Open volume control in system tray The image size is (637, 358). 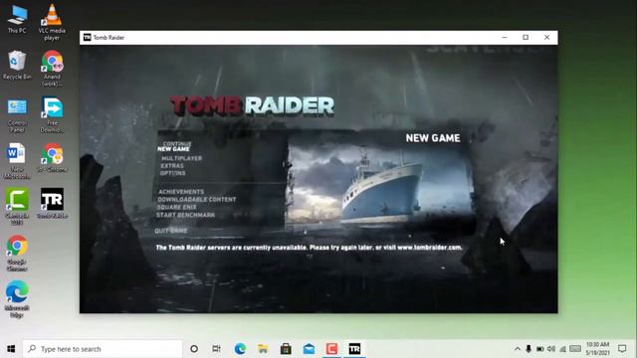(551, 349)
